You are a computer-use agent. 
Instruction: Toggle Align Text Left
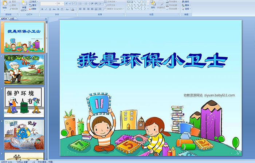(81, 9)
